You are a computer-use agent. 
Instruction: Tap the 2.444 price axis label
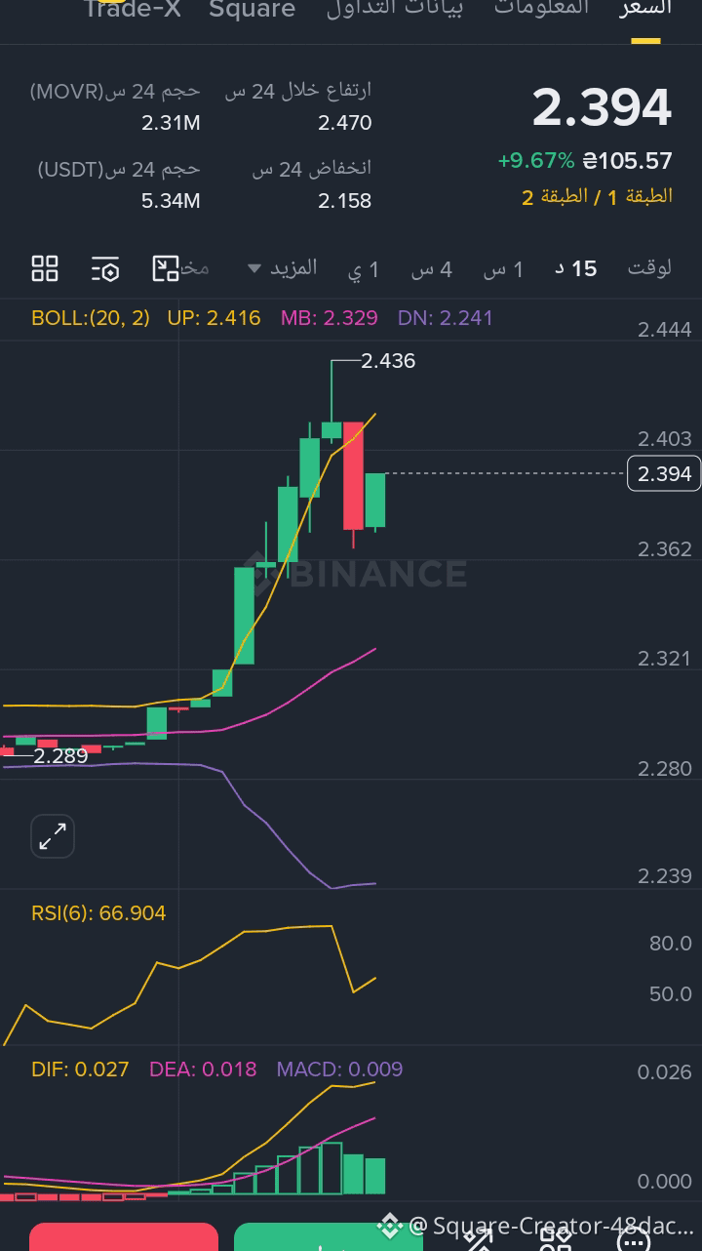pyautogui.click(x=664, y=330)
